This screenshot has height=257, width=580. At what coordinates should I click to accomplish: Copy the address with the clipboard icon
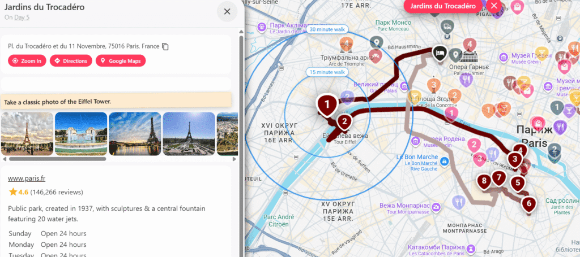[166, 46]
